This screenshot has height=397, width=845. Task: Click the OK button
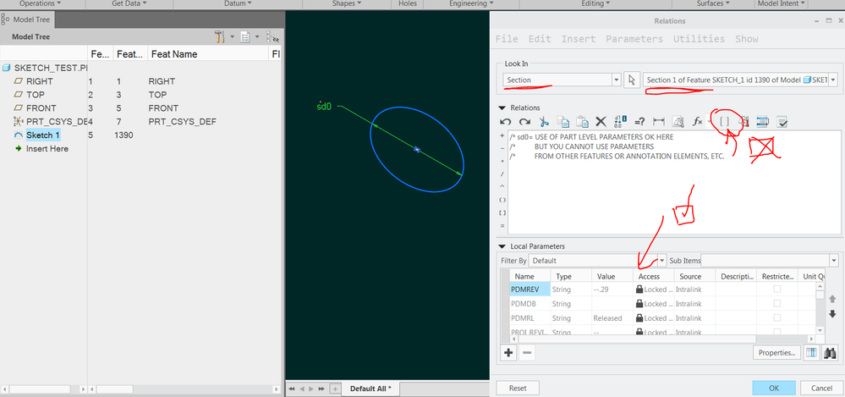coord(774,388)
